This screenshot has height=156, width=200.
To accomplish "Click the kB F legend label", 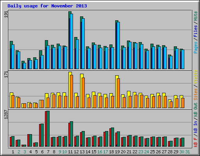I will (x=195, y=142).
